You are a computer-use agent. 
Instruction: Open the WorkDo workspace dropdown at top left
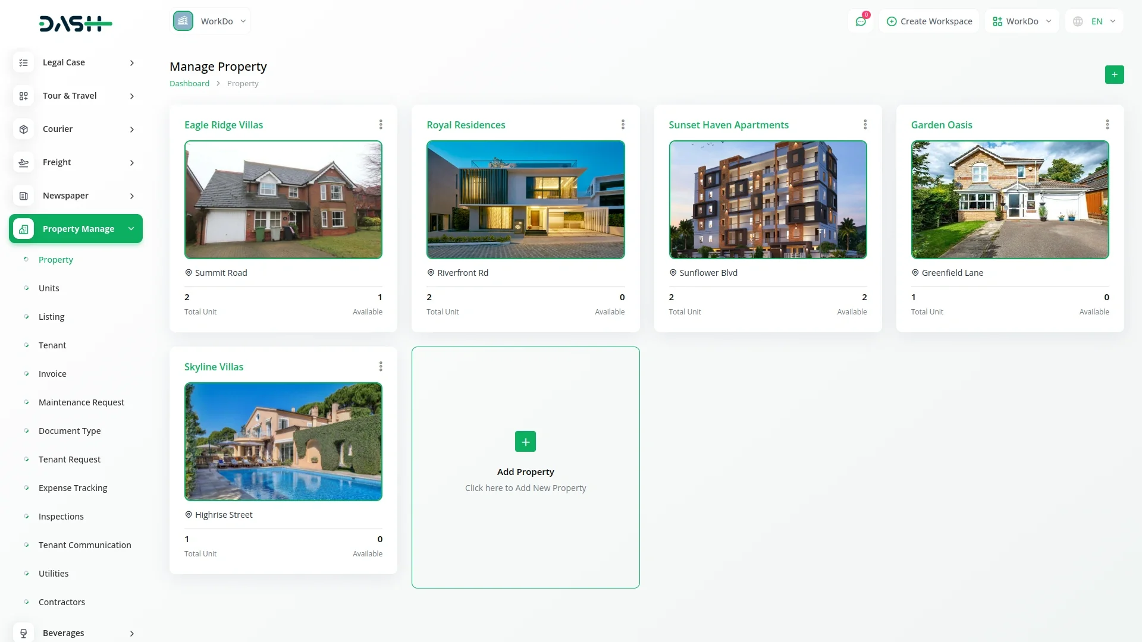coord(211,21)
